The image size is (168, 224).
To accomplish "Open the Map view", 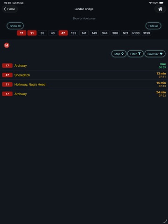I will pyautogui.click(x=119, y=54).
